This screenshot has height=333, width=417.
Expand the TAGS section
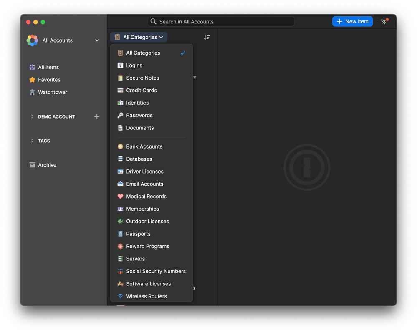(33, 141)
